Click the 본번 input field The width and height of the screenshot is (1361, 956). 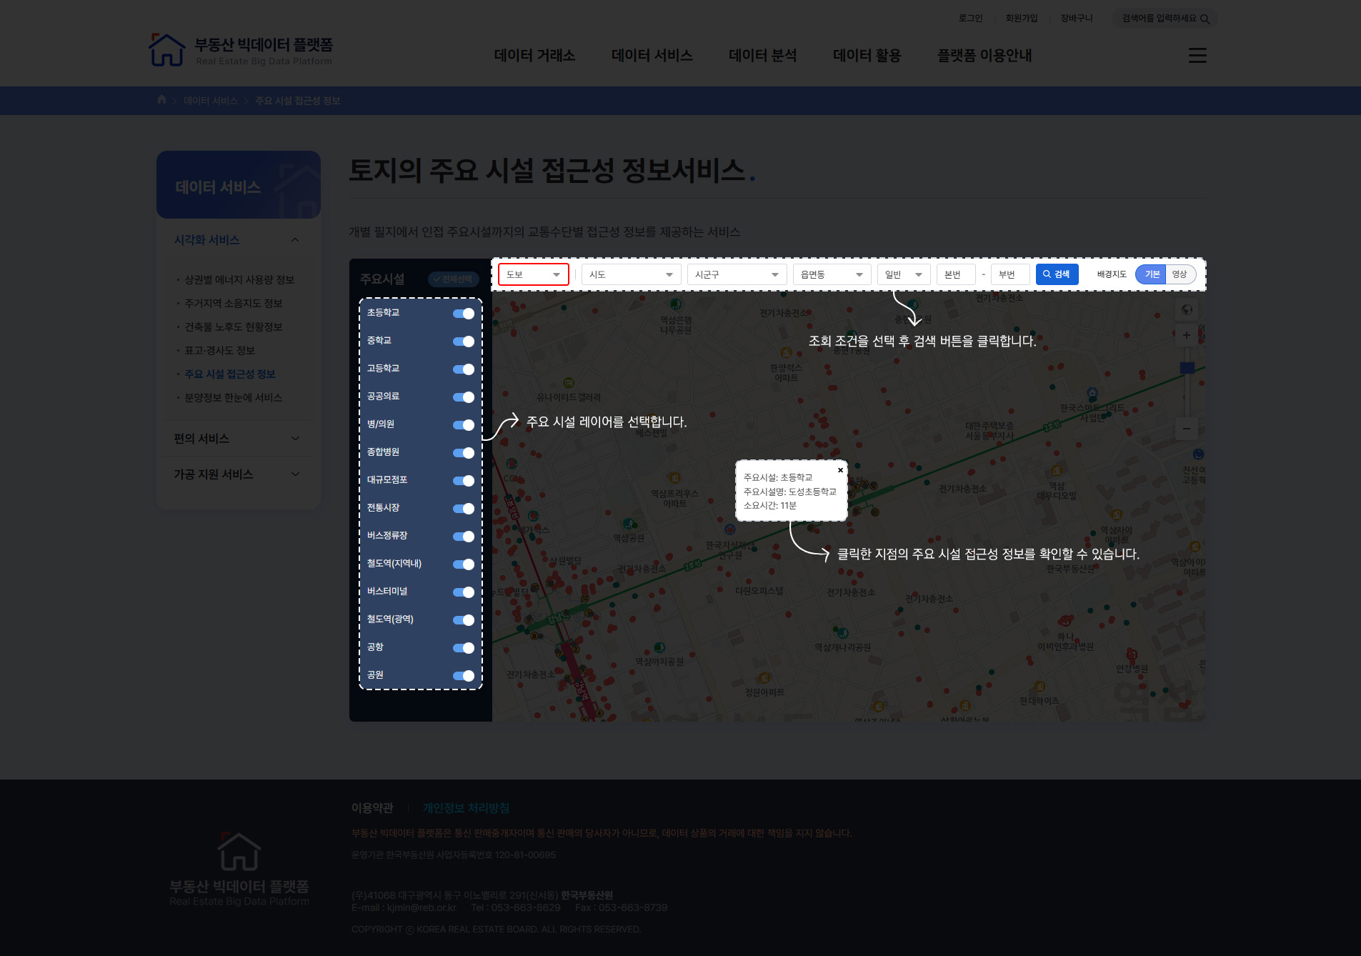(955, 274)
